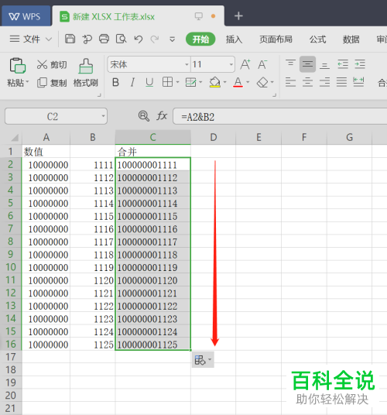Click the 合并 header cell
Screen dimensions: 387x415
[x=153, y=152]
